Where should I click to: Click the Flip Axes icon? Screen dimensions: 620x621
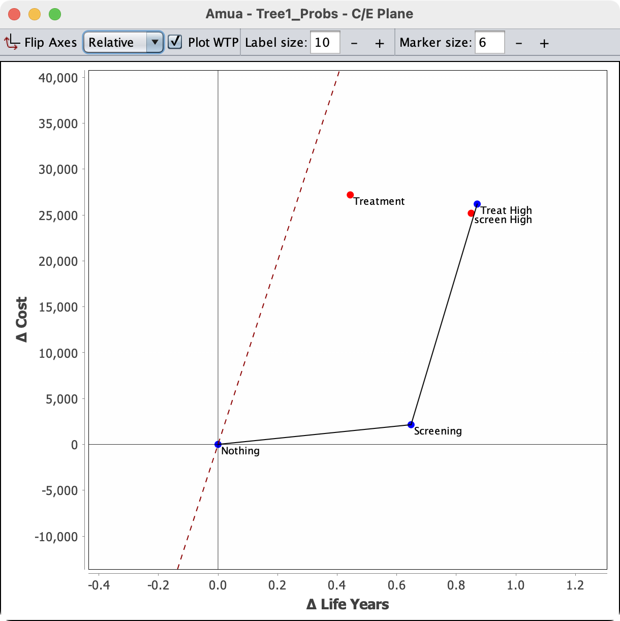click(12, 42)
